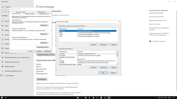Open the Звук sound settings icon
This screenshot has width=177, height=99.
pyautogui.click(x=2, y=26)
